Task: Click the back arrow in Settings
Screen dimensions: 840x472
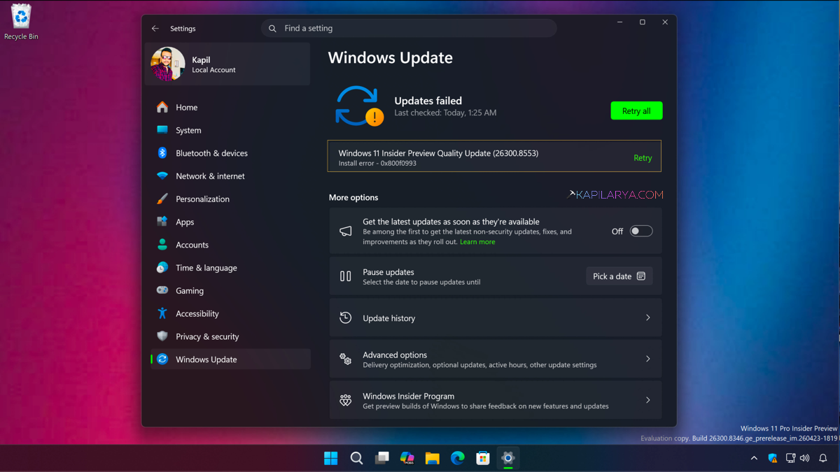Action: [155, 29]
